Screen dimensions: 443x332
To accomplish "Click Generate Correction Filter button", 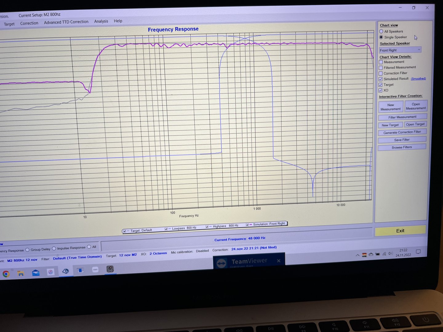I will click(x=402, y=132).
